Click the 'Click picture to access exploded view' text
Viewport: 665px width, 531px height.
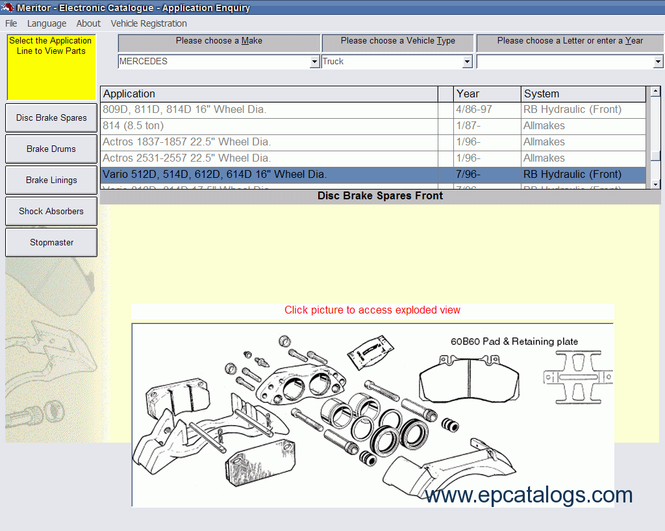(x=372, y=310)
